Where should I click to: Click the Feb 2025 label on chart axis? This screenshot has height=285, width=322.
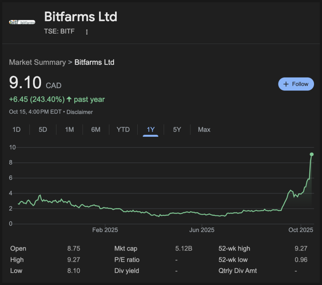105,230
